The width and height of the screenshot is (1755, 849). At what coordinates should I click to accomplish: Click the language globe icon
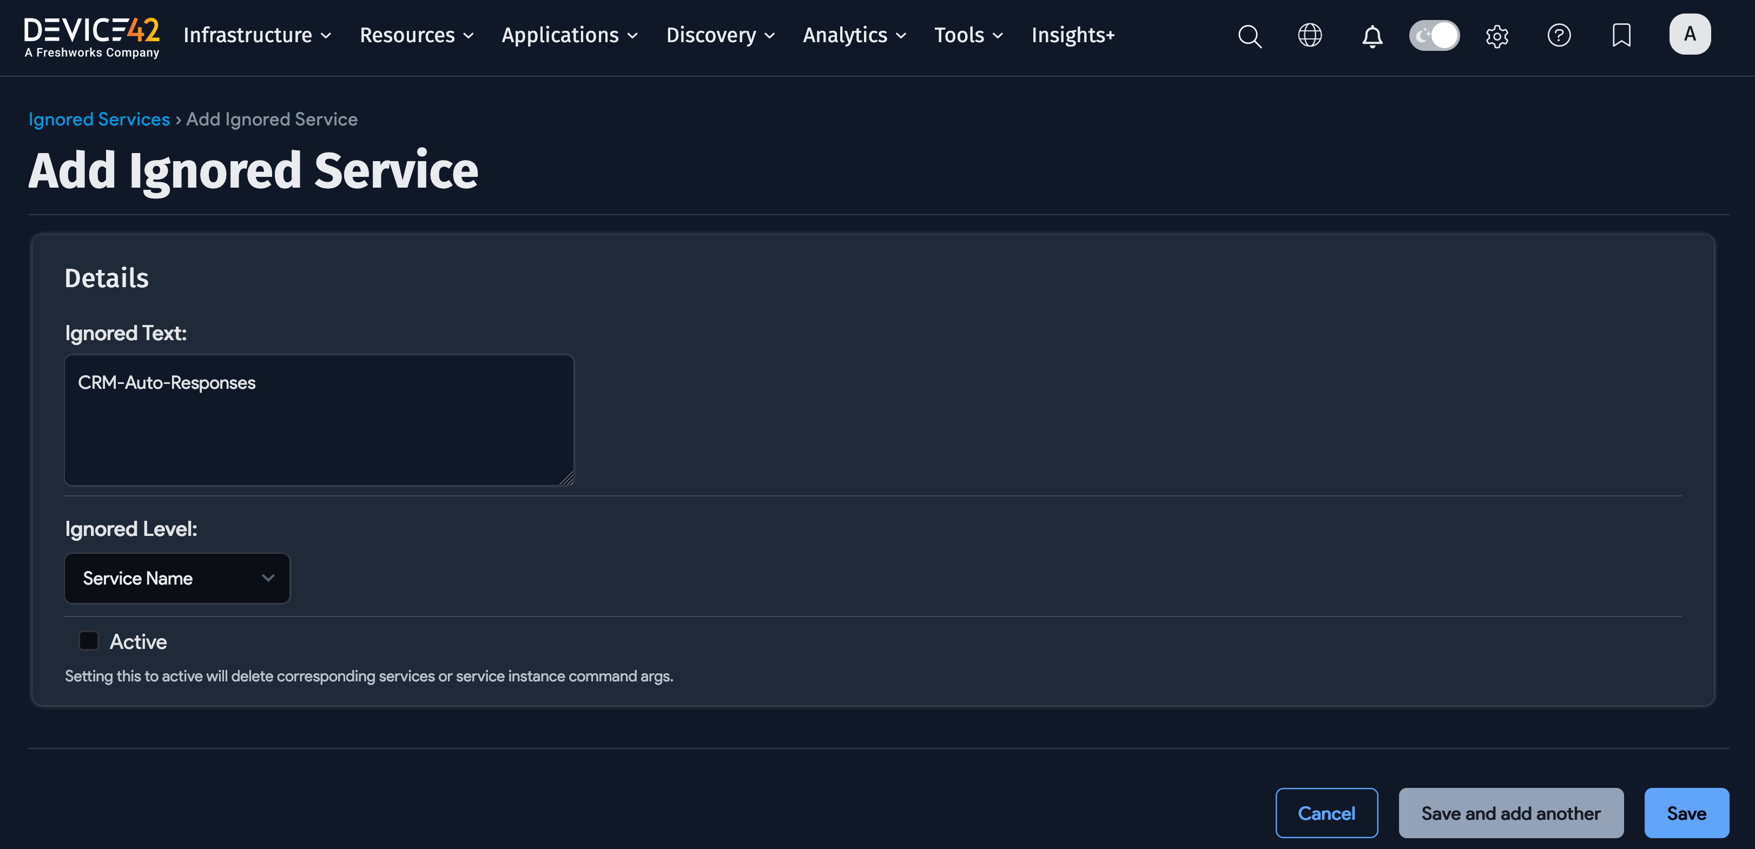tap(1310, 35)
